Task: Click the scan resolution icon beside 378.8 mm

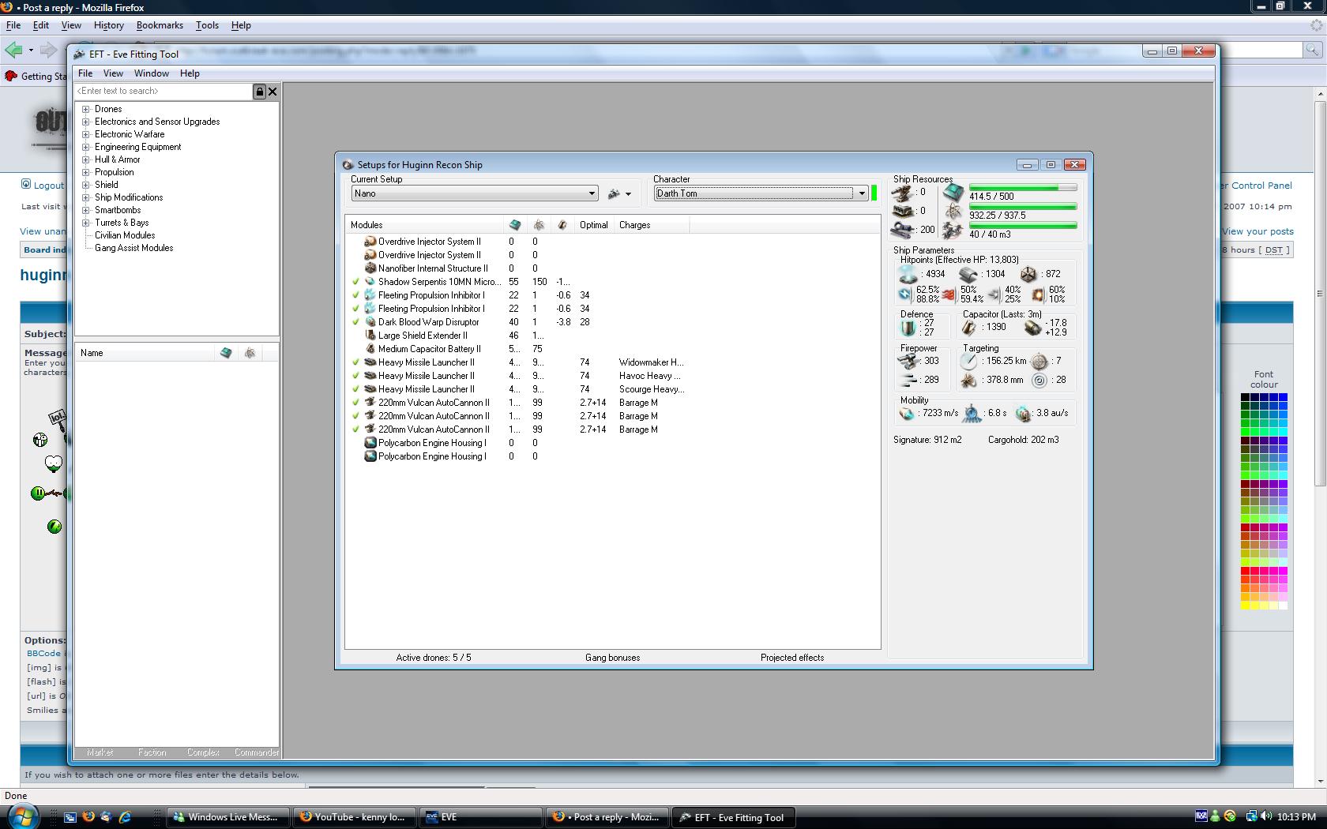Action: (968, 381)
